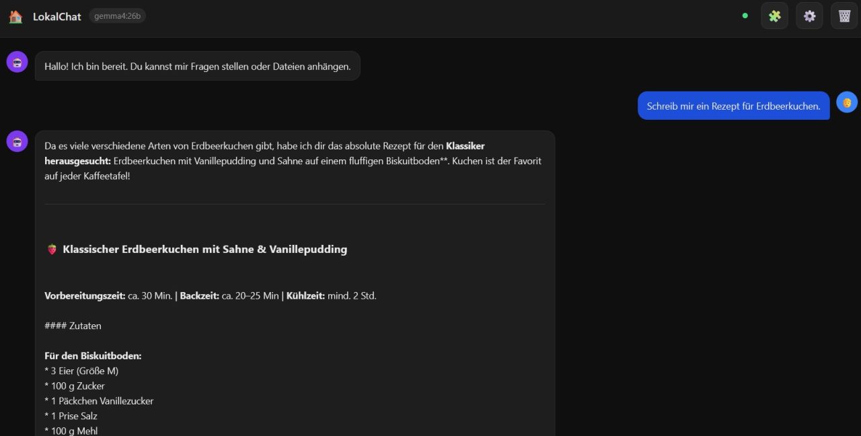Viewport: 861px width, 436px height.
Task: Click the bot avatar next to the greeting
Action: coord(17,62)
